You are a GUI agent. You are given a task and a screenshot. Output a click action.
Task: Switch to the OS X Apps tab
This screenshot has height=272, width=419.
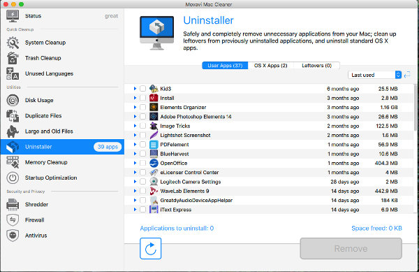click(271, 66)
